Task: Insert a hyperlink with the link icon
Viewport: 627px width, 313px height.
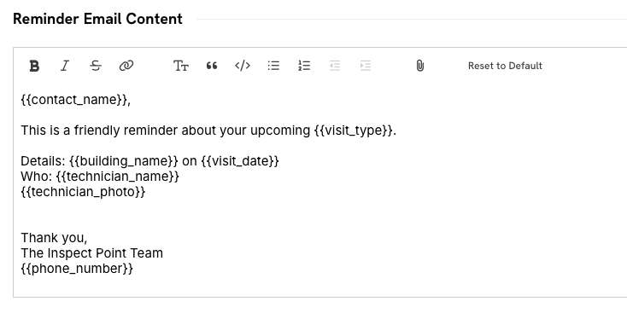Action: (x=126, y=66)
